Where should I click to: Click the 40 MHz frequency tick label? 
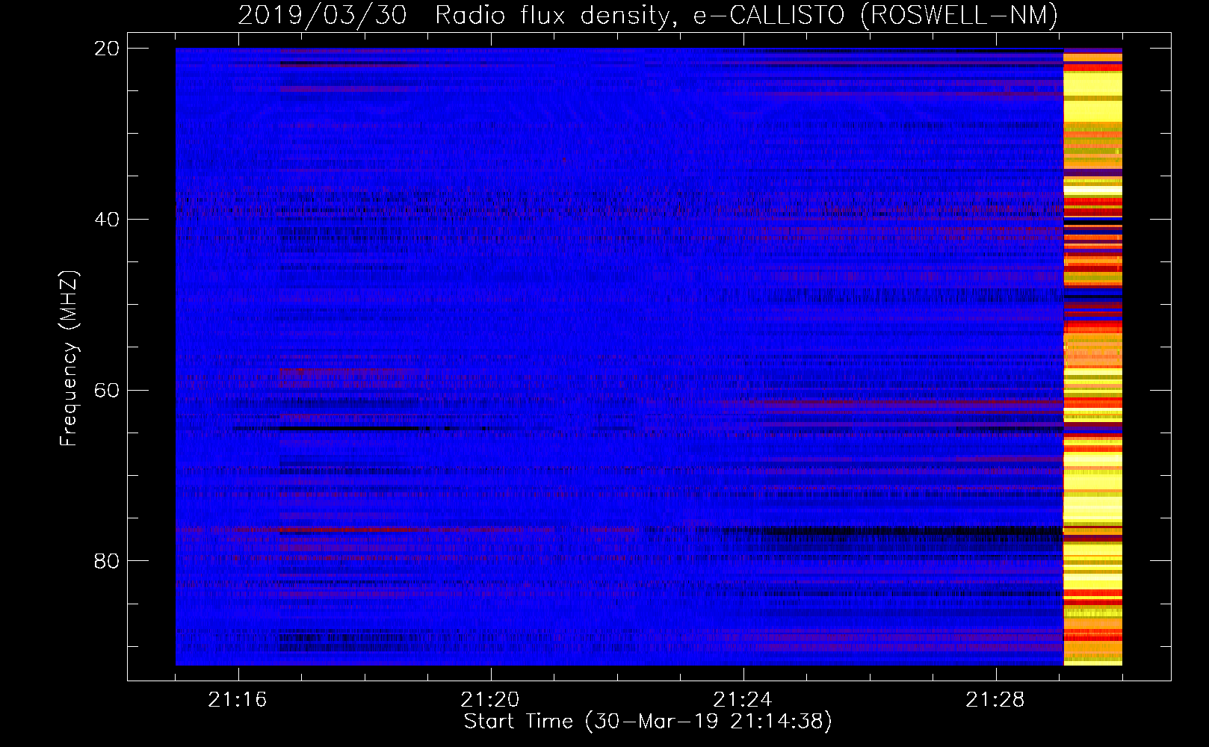(x=107, y=220)
